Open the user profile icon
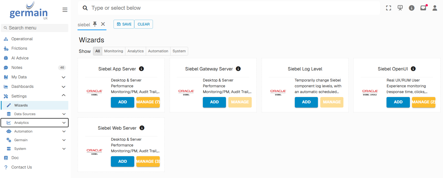The width and height of the screenshot is (443, 178). click(435, 8)
